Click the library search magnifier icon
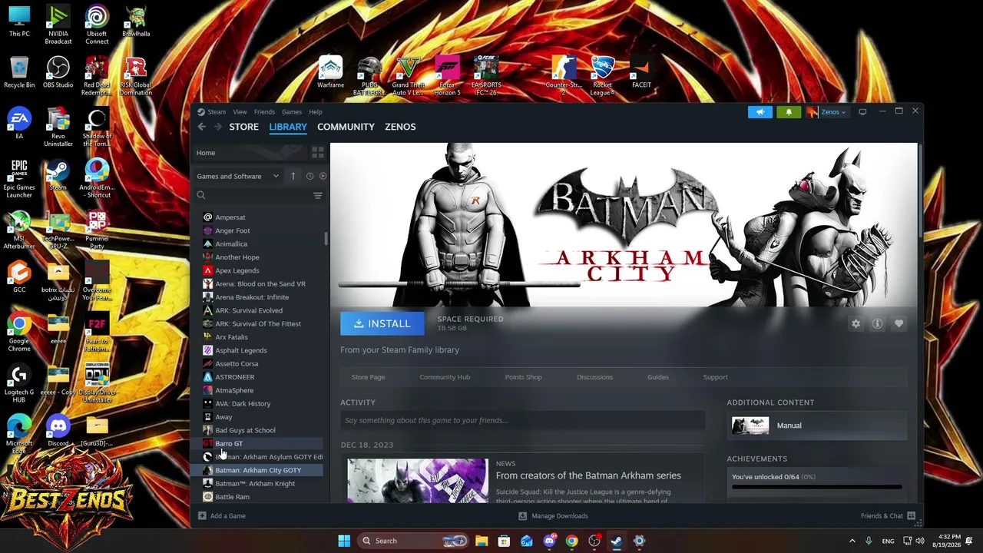This screenshot has height=553, width=983. (x=201, y=196)
